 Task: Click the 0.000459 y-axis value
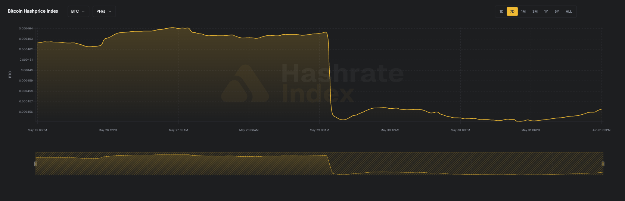[26, 81]
